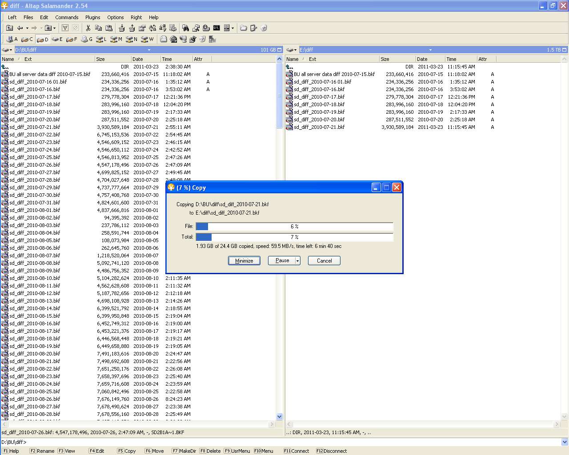Click the Filter funnel toolbar icon
The height and width of the screenshot is (455, 569).
click(x=65, y=28)
